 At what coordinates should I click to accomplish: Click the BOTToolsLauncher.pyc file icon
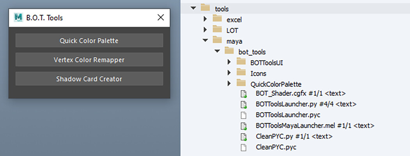tap(244, 115)
